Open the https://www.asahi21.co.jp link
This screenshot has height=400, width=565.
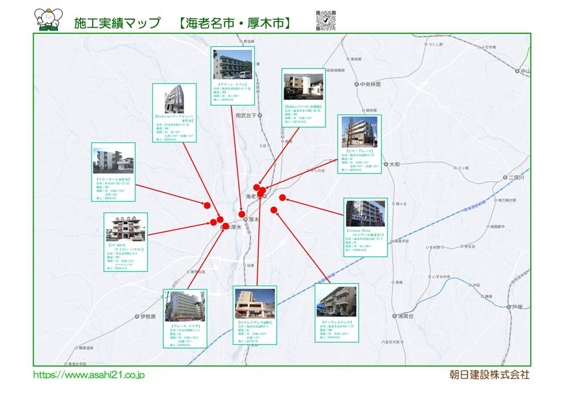click(89, 375)
